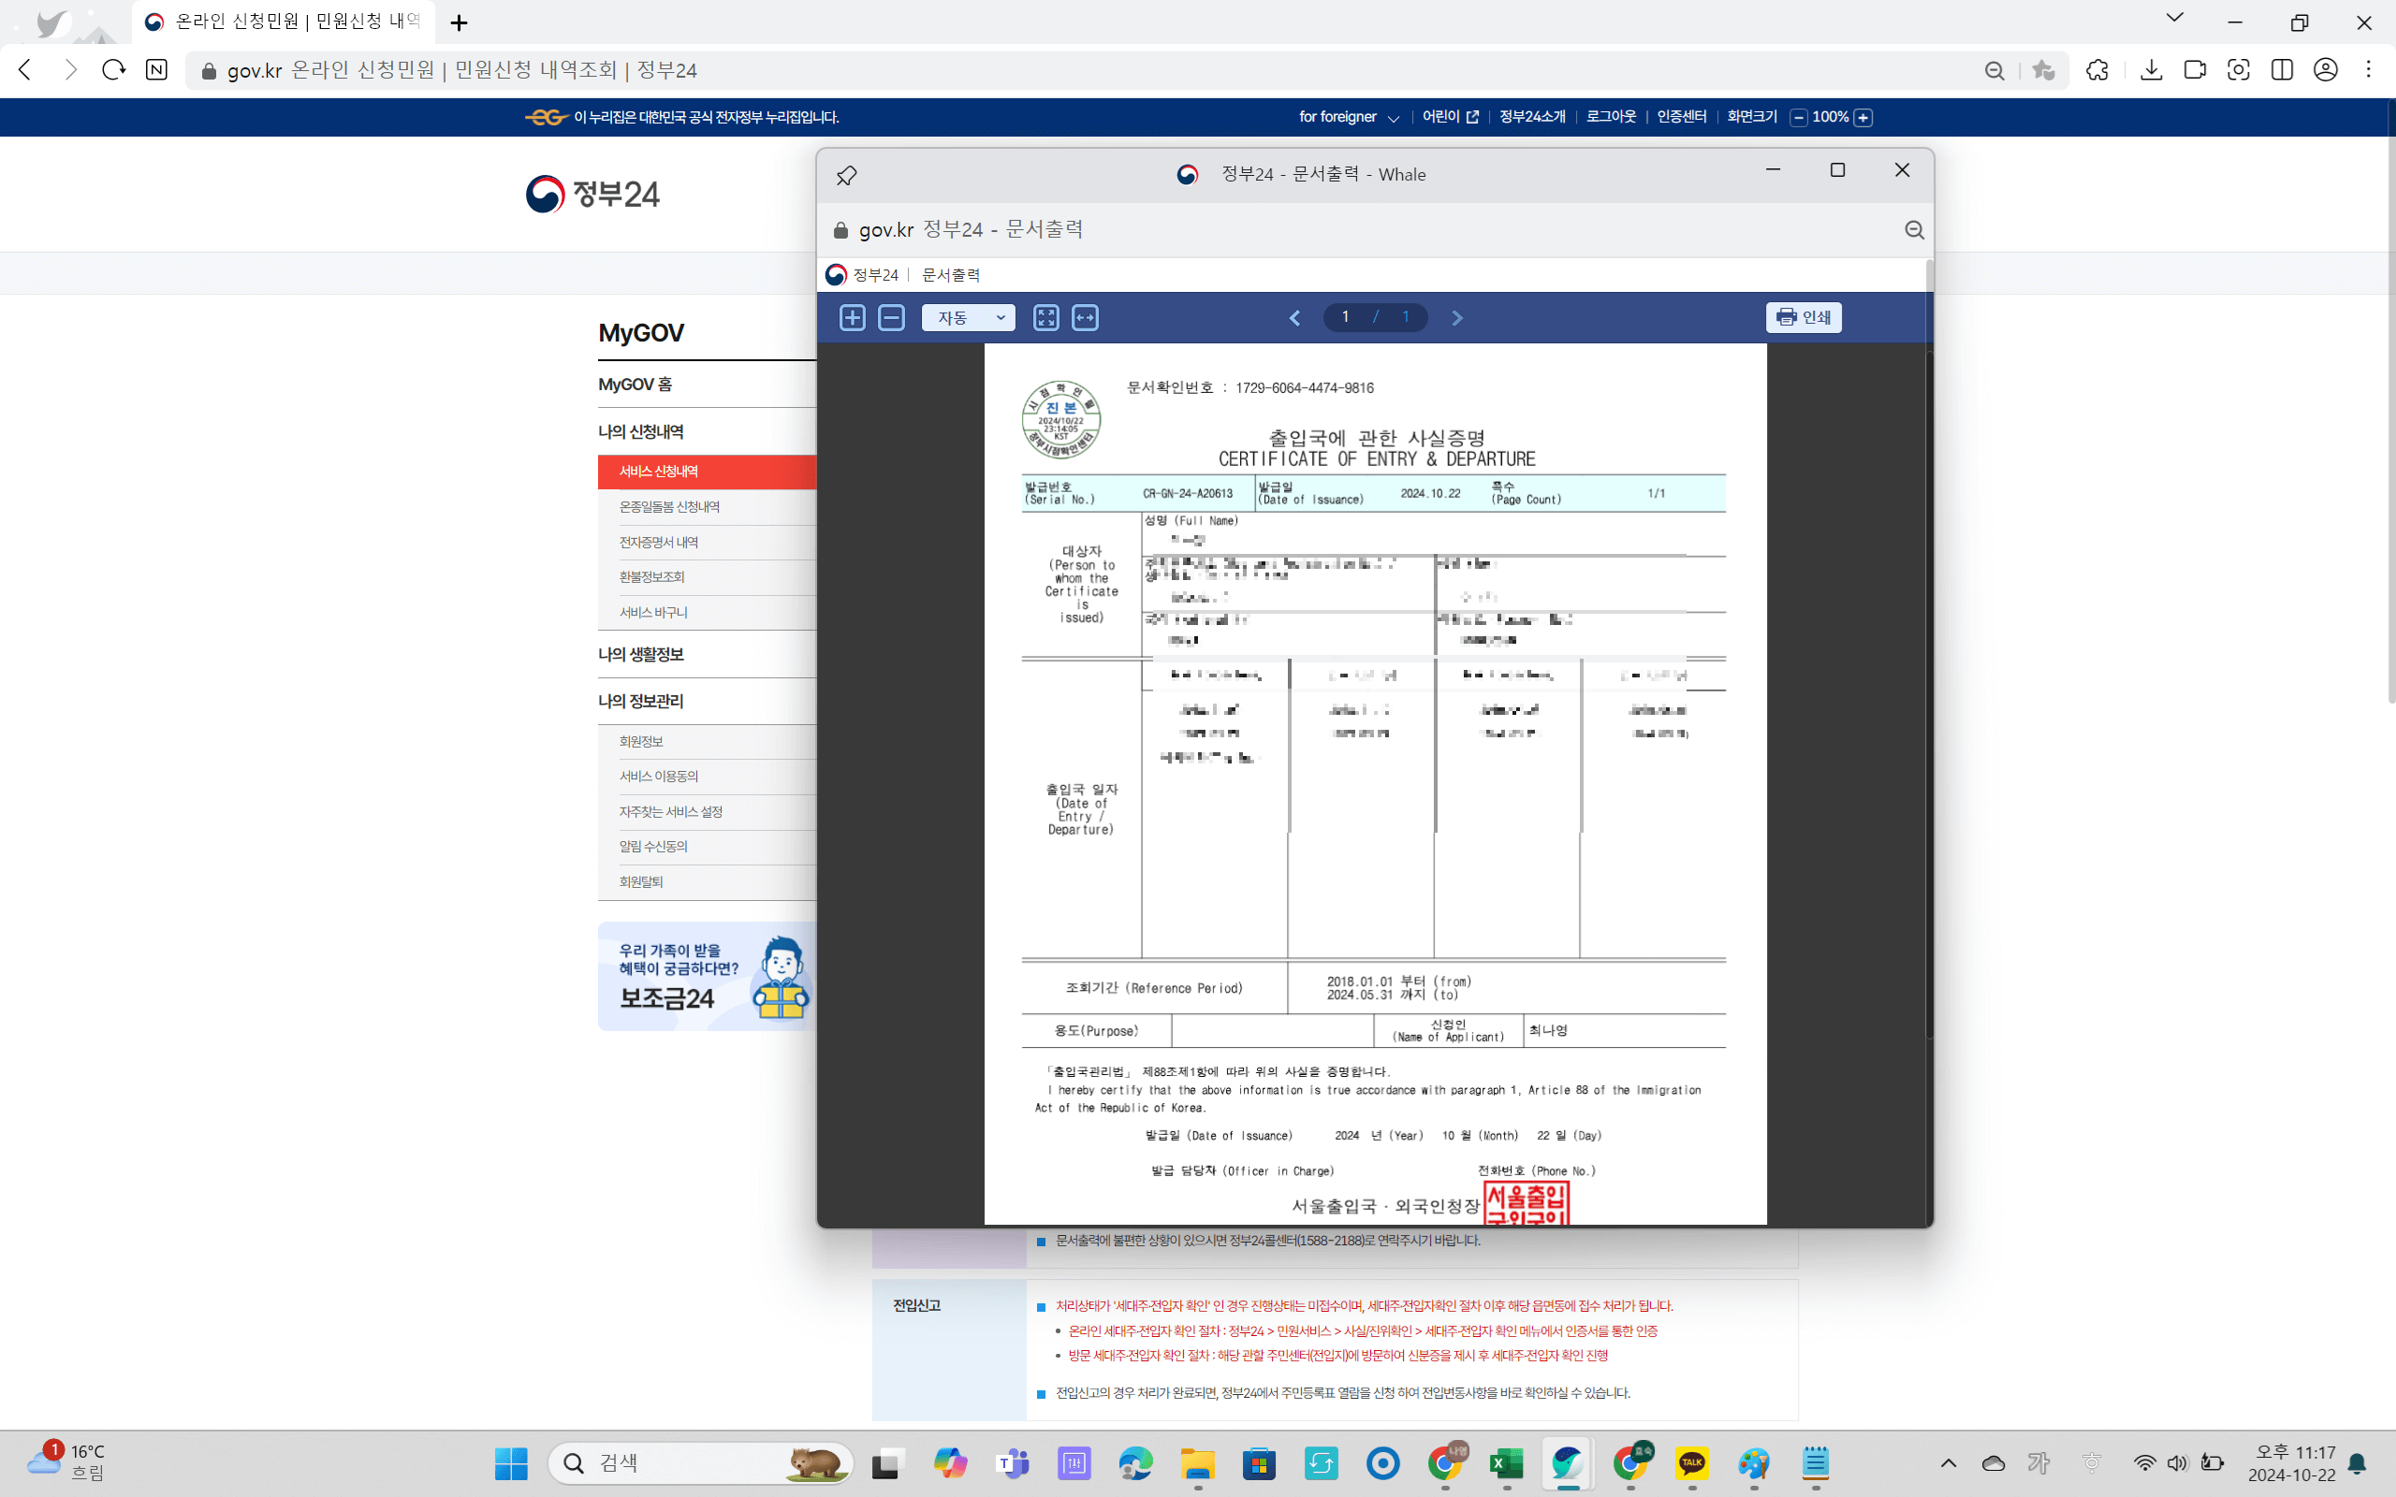Image resolution: width=2396 pixels, height=1497 pixels.
Task: Click the 인쇄 print button
Action: [x=1803, y=317]
